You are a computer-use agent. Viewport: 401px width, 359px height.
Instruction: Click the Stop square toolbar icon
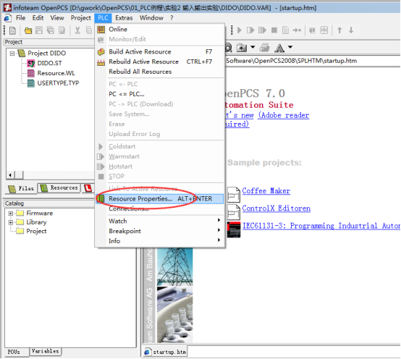[274, 30]
